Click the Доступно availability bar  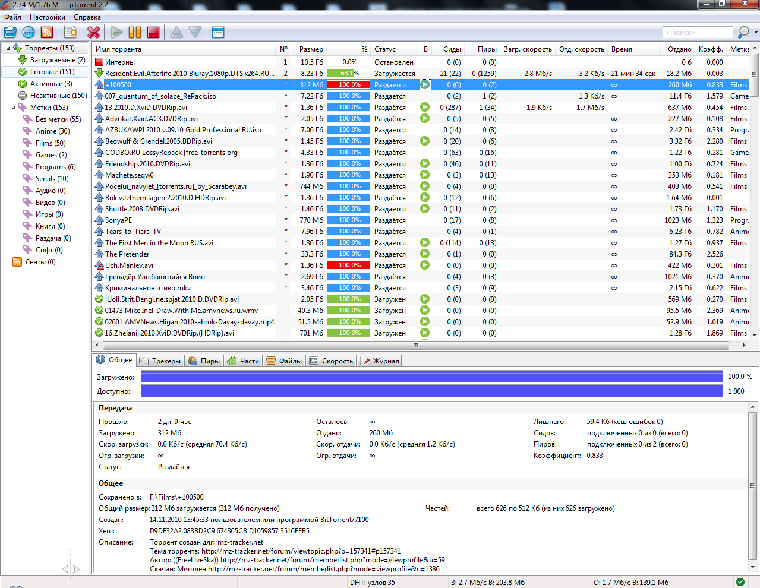coord(432,391)
